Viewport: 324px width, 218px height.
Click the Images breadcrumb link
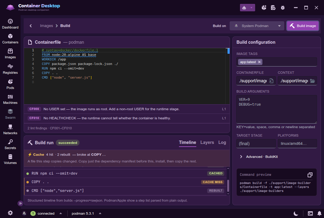(46, 26)
